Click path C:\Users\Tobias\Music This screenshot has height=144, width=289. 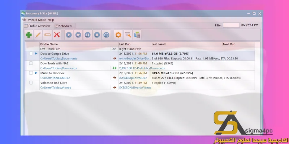pos(55,78)
